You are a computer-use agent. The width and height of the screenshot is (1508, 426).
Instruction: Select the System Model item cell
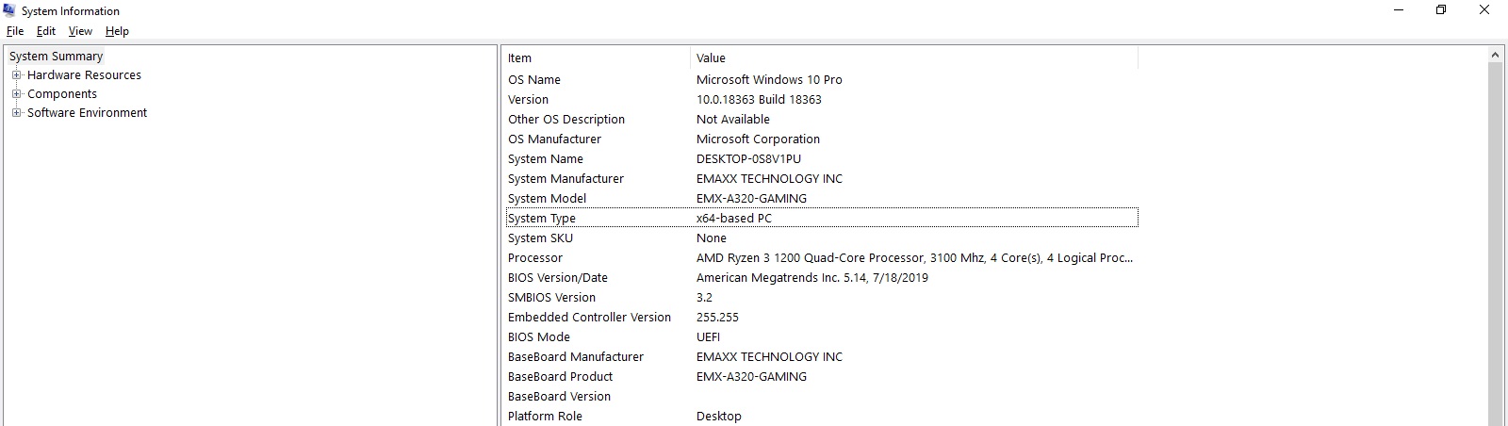click(547, 199)
